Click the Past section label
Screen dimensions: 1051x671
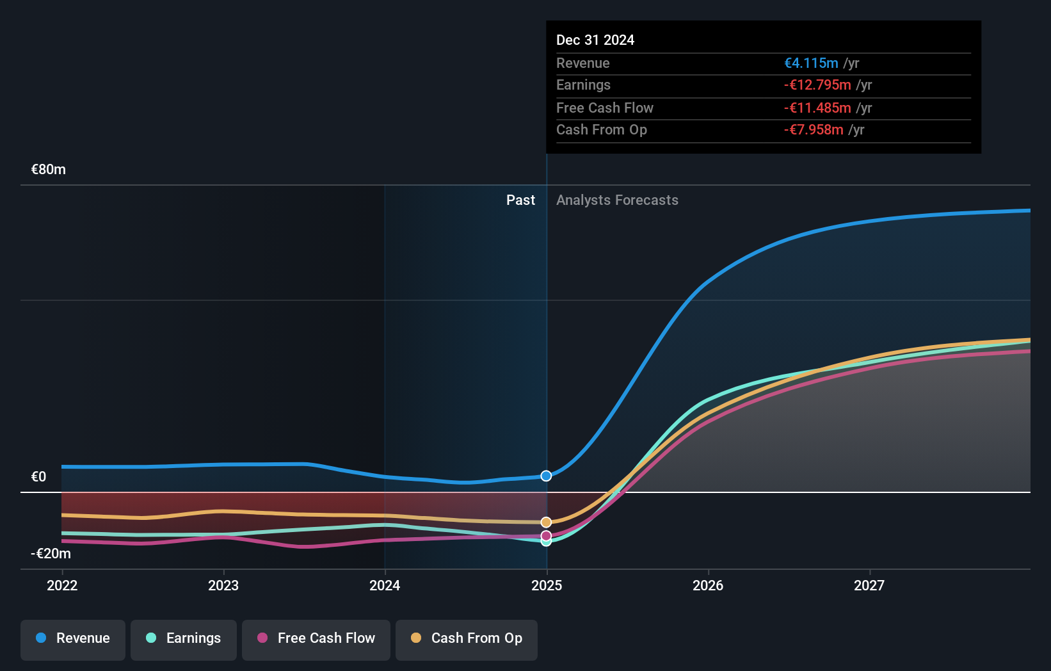coord(520,200)
